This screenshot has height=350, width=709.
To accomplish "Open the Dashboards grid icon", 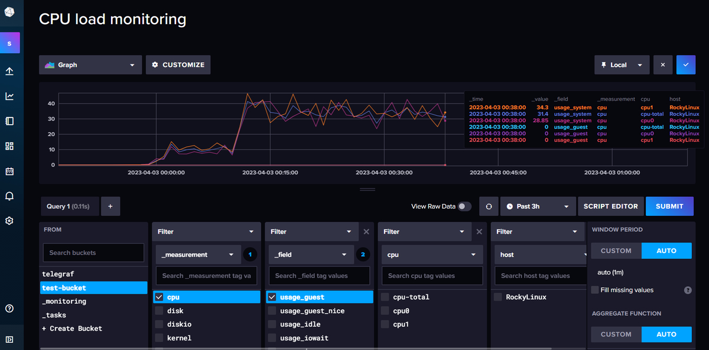I will (x=10, y=145).
